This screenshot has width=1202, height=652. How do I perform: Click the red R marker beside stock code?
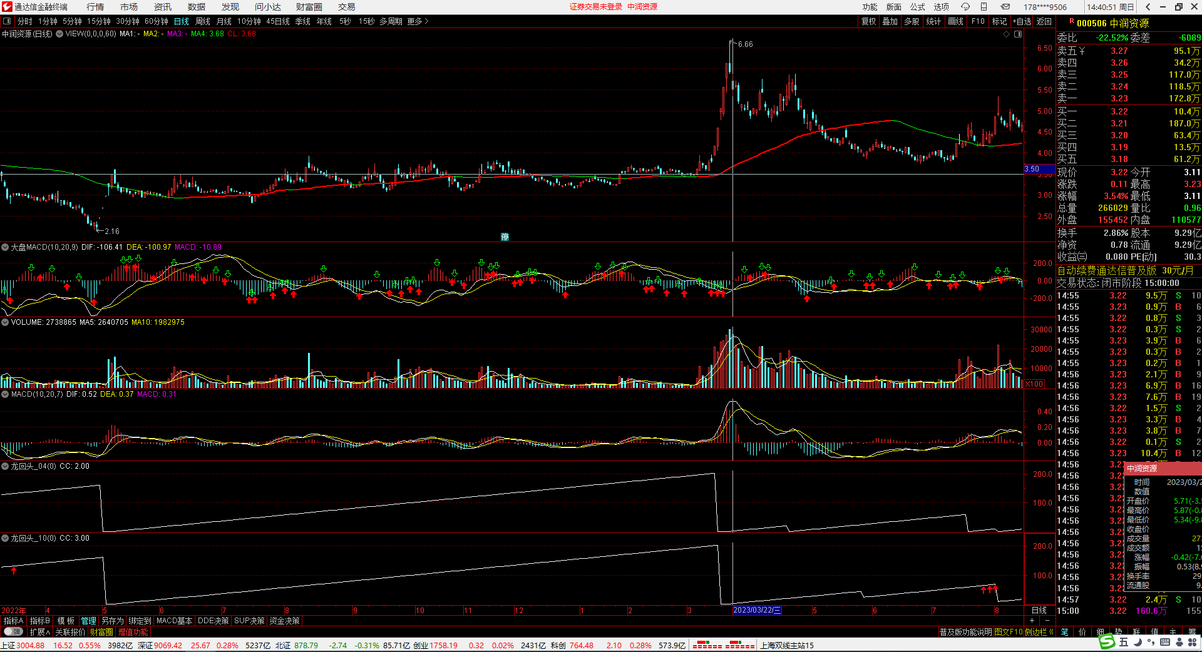click(x=1072, y=21)
